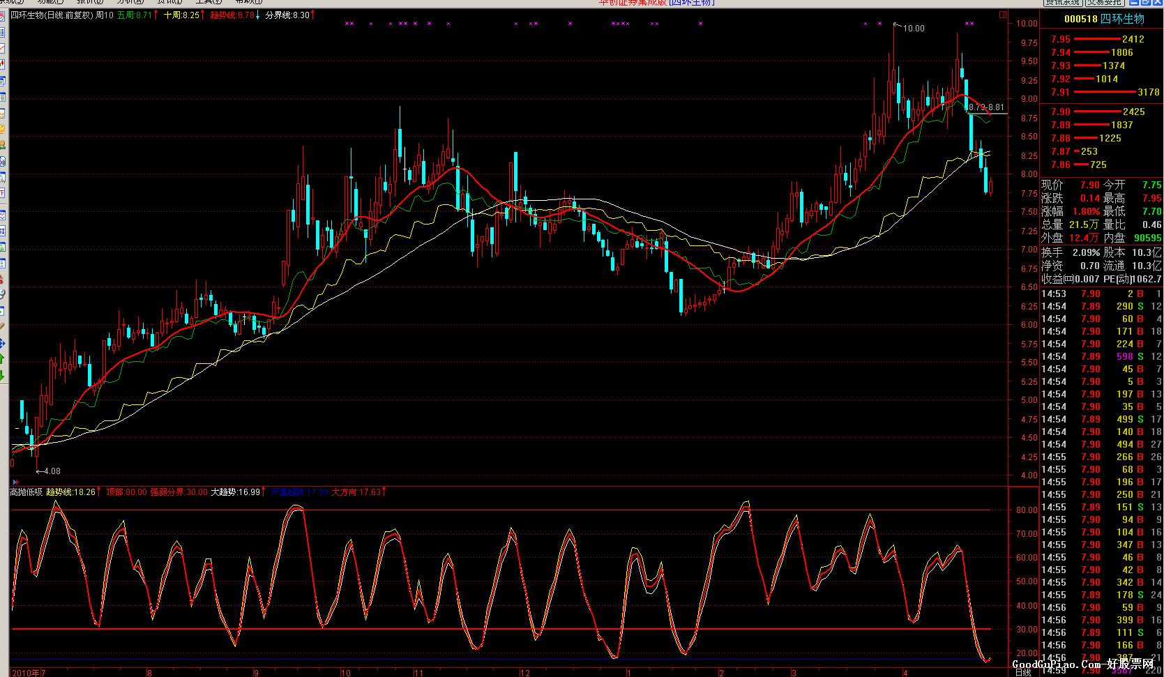Click the 股本 10.3亿 value
Screen dimensions: 1164x677
pyautogui.click(x=1147, y=252)
